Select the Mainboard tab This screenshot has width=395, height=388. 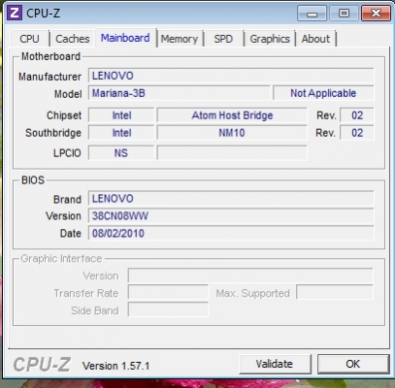(x=125, y=38)
